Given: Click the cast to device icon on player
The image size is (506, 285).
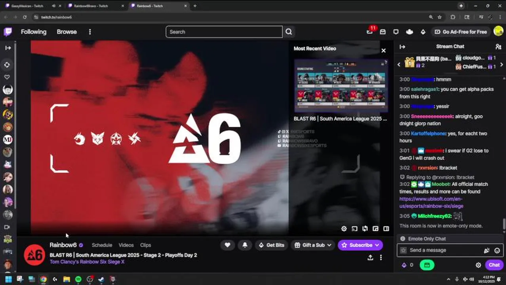Looking at the screenshot, I should (355, 229).
